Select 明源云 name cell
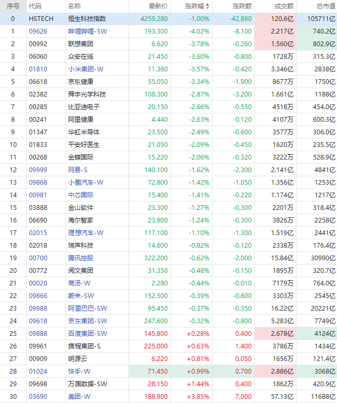 point(78,359)
